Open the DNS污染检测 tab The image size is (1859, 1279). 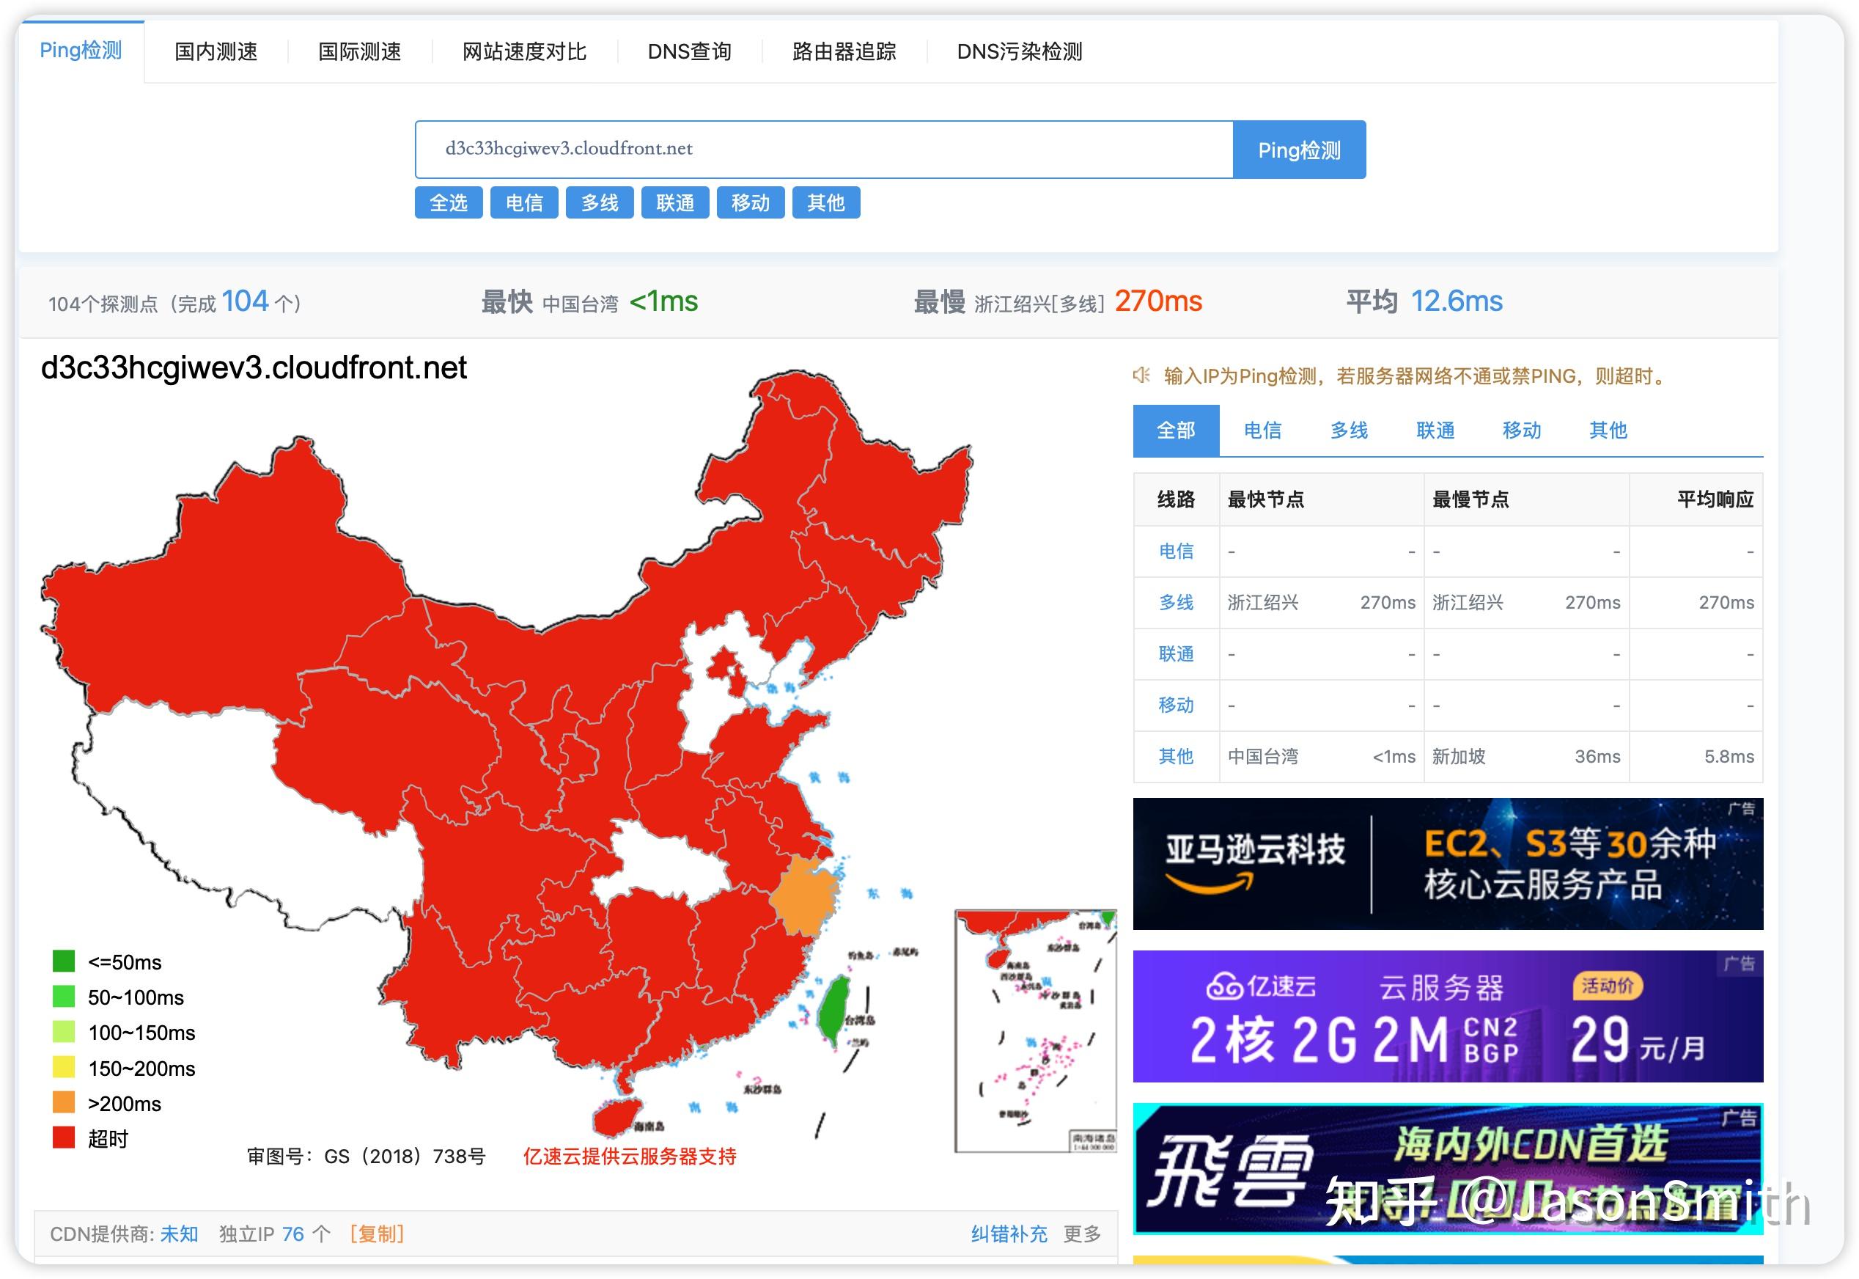[x=1020, y=52]
